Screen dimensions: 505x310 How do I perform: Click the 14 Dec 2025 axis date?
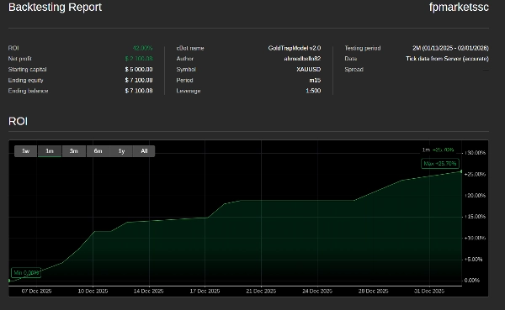(x=149, y=291)
